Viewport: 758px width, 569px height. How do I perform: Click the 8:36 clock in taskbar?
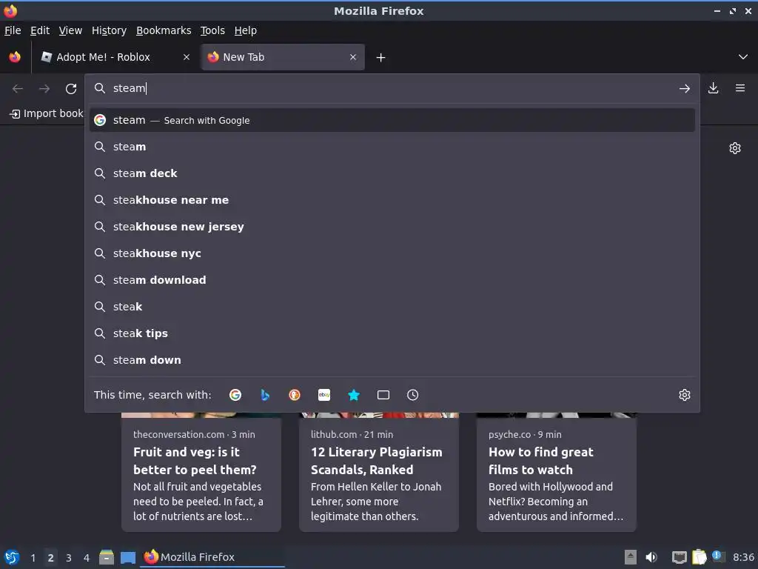(x=743, y=557)
